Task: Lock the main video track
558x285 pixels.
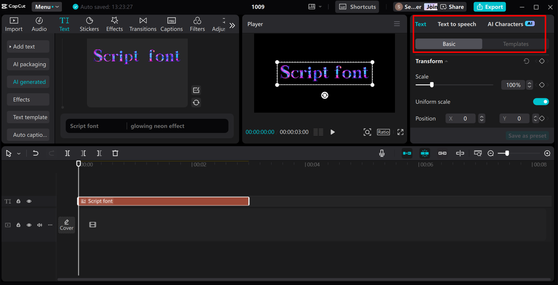Action: [x=18, y=225]
